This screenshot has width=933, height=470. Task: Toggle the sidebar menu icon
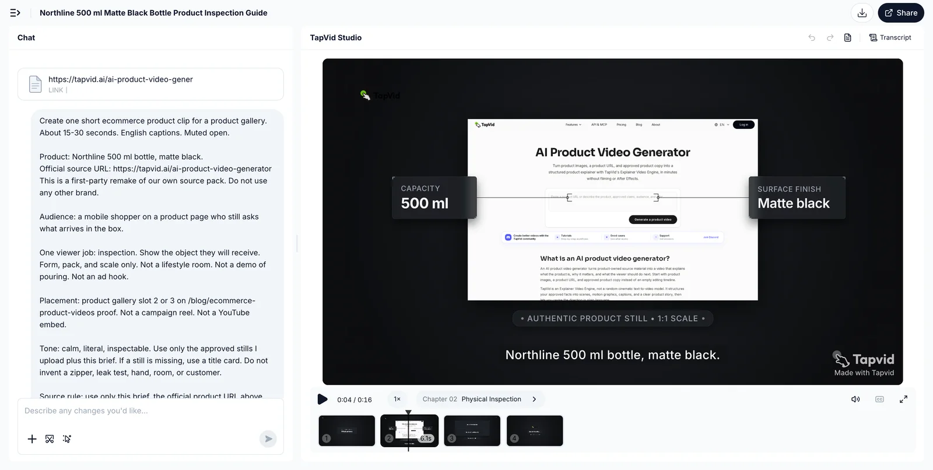click(x=15, y=13)
